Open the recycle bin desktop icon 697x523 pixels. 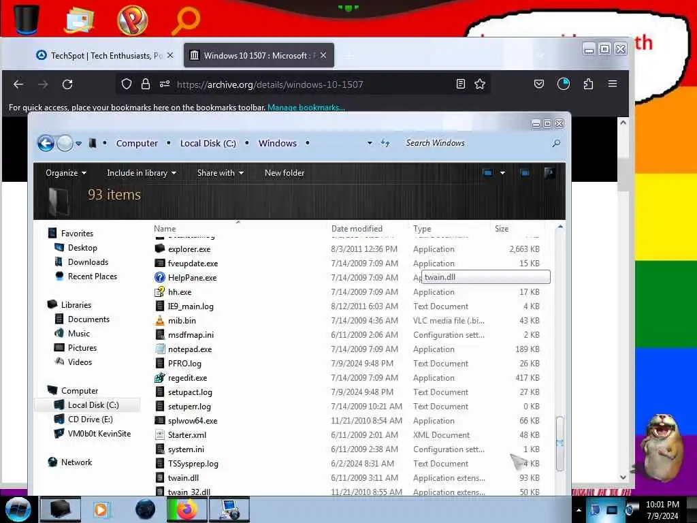26,18
